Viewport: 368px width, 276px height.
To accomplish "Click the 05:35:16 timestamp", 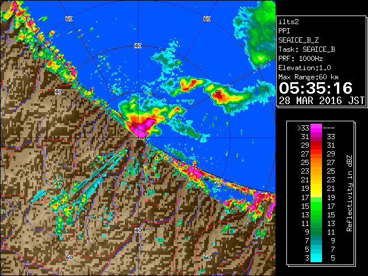I will [x=316, y=88].
